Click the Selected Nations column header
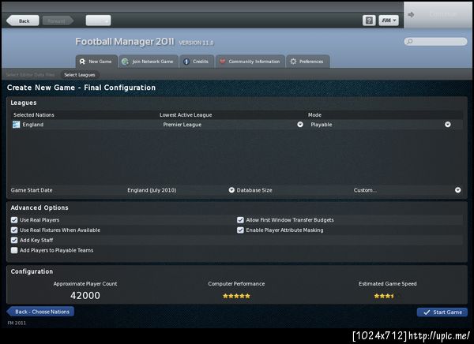Screen dimensions: 474x344 coord(34,114)
